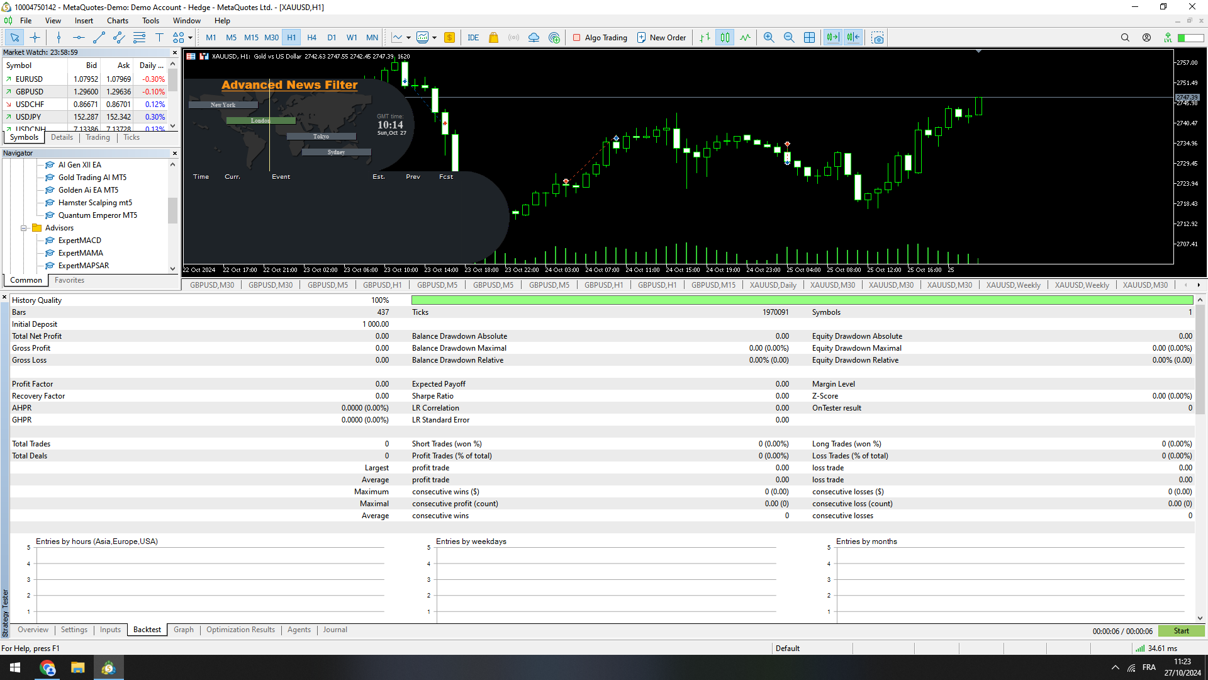Open the cloud VPS hosting icon
This screenshot has width=1208, height=680.
pyautogui.click(x=534, y=38)
